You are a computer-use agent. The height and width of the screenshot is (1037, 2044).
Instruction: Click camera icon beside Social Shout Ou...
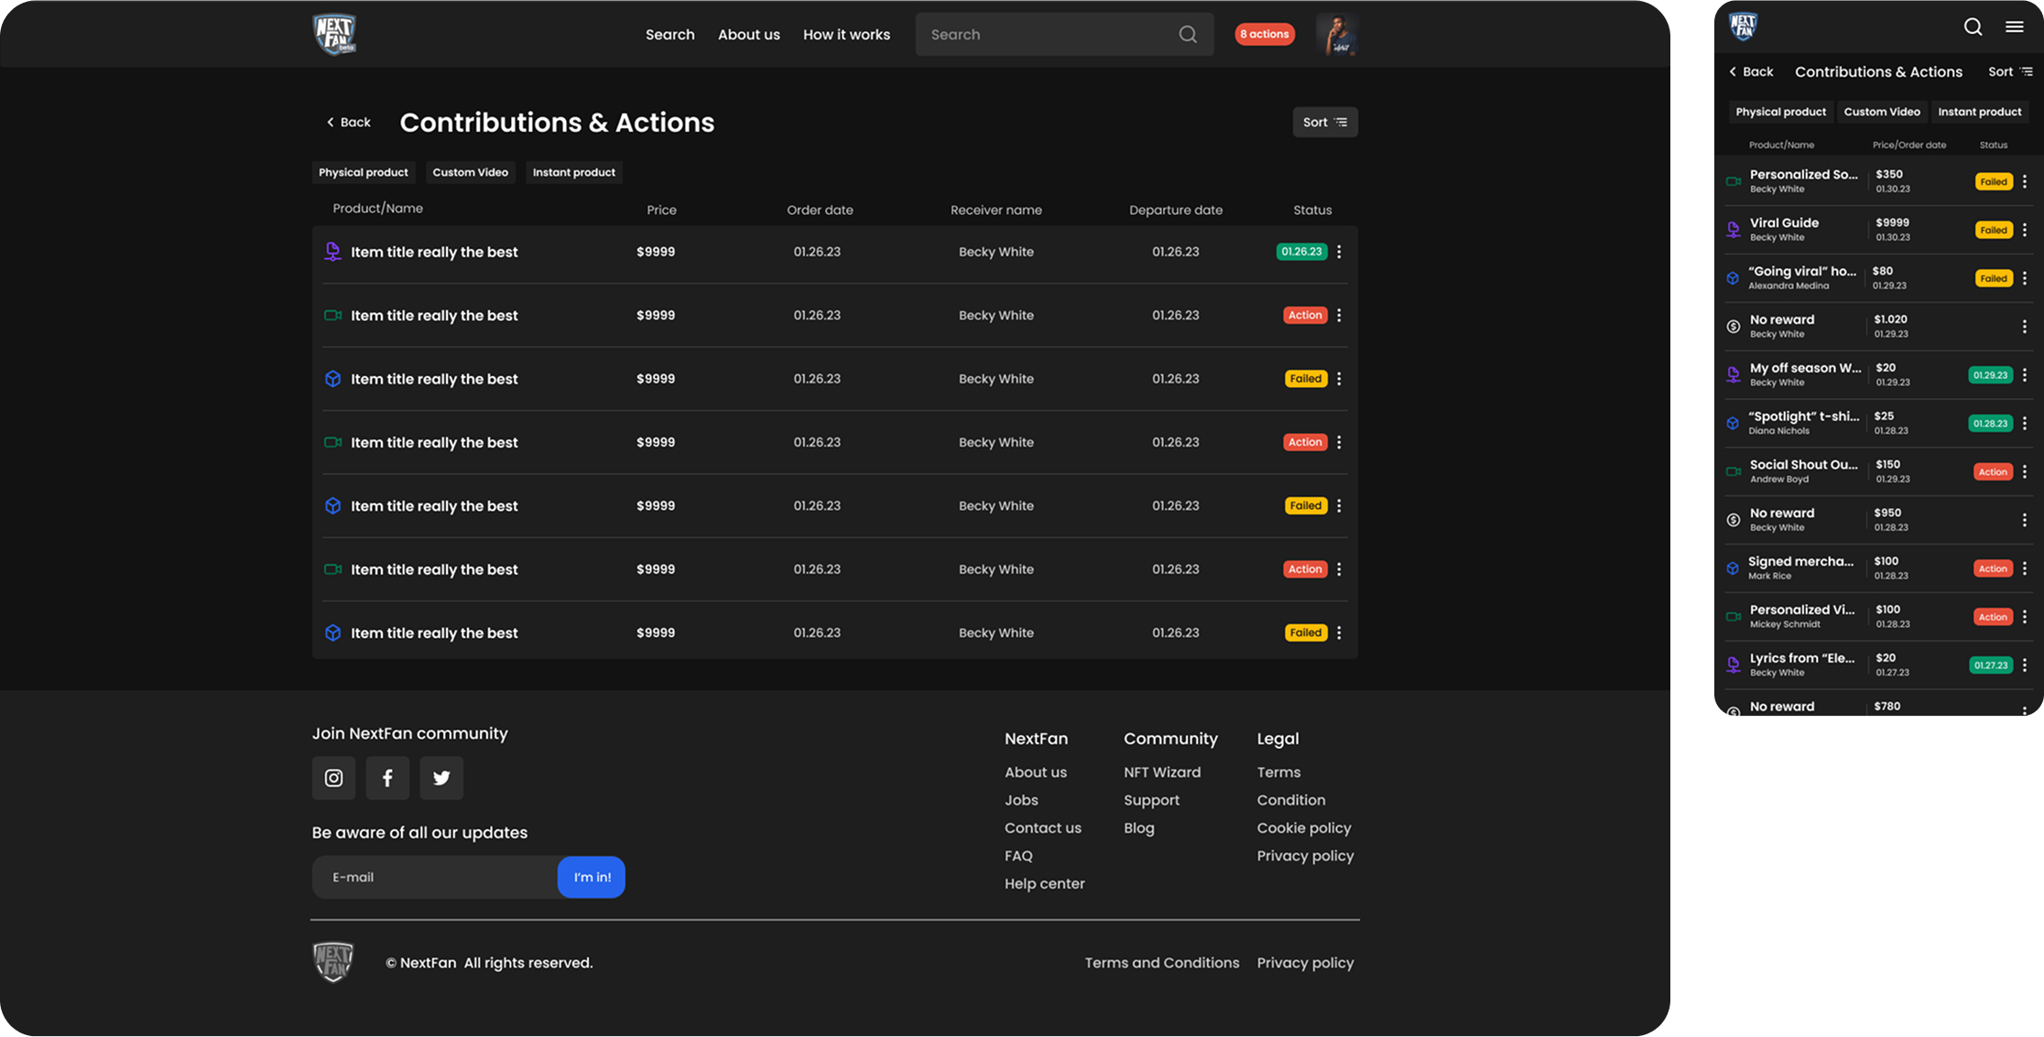[1734, 471]
